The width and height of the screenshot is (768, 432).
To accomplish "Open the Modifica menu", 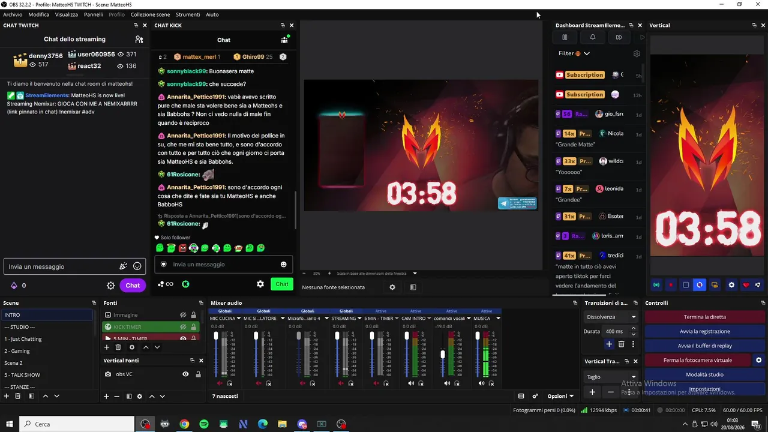I will (x=39, y=14).
